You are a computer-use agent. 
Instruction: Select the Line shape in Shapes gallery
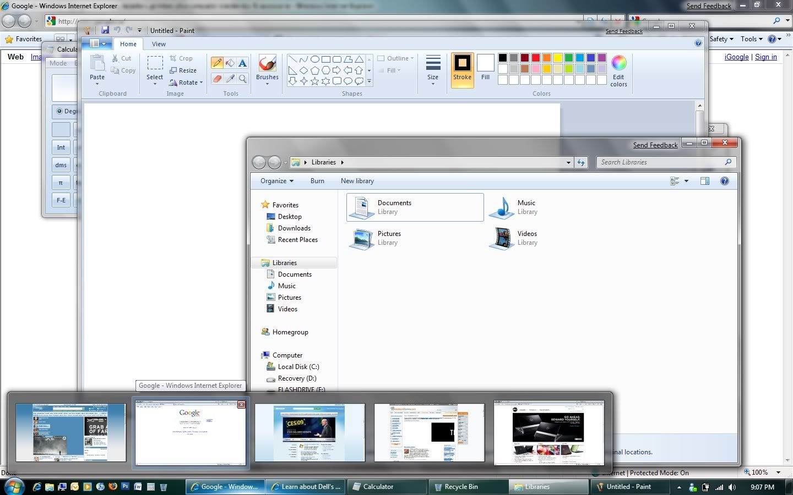[292, 59]
